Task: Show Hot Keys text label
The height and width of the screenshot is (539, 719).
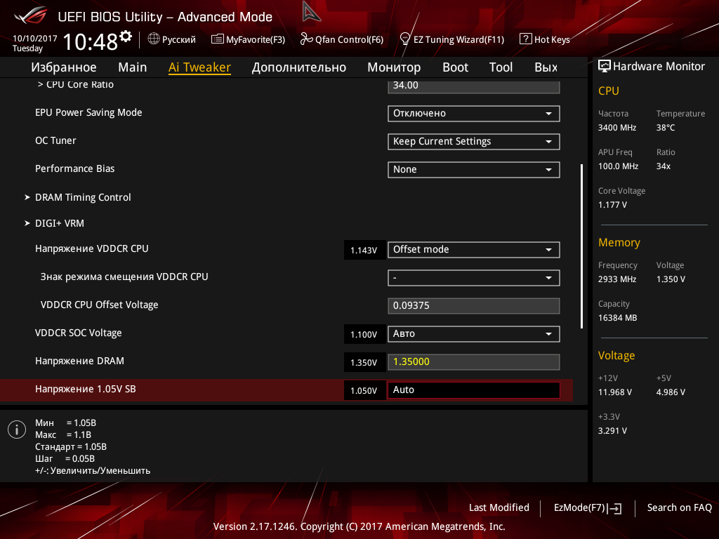Action: click(x=552, y=40)
